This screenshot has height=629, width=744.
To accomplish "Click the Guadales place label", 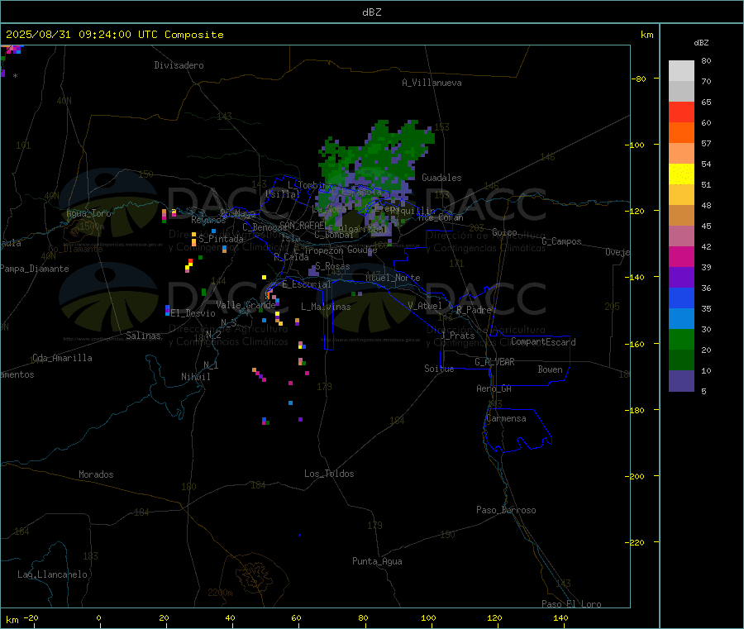I will coord(441,178).
